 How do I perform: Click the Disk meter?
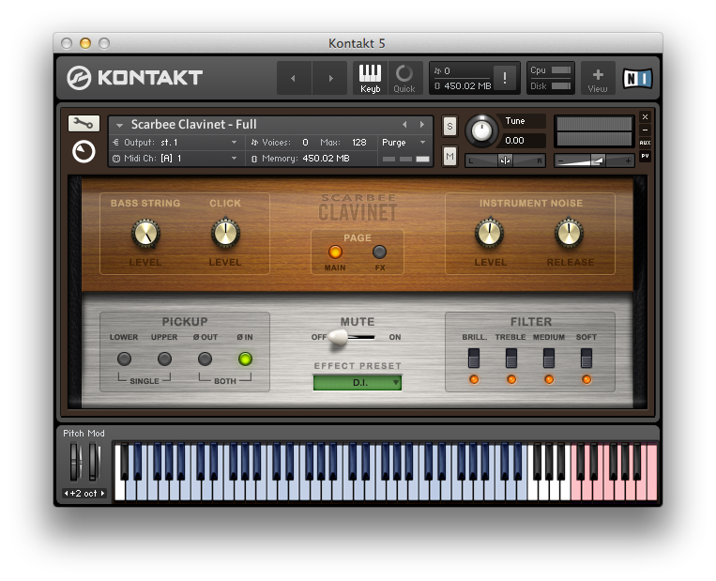(561, 85)
